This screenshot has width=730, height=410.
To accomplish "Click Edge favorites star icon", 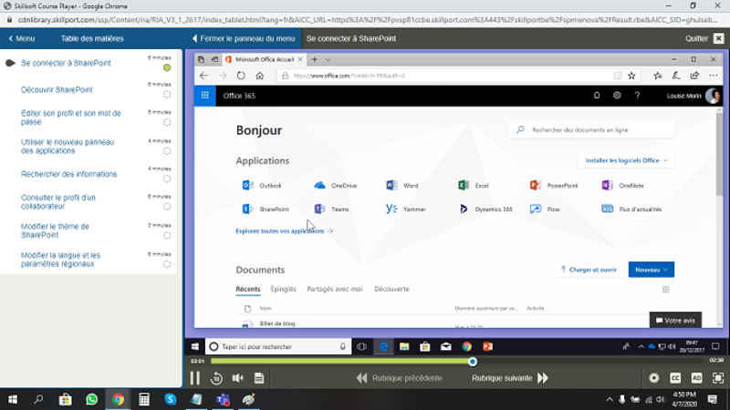I will [631, 76].
